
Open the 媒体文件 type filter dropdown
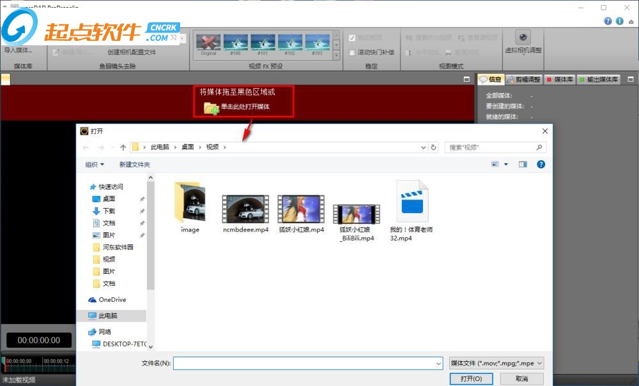(497, 363)
